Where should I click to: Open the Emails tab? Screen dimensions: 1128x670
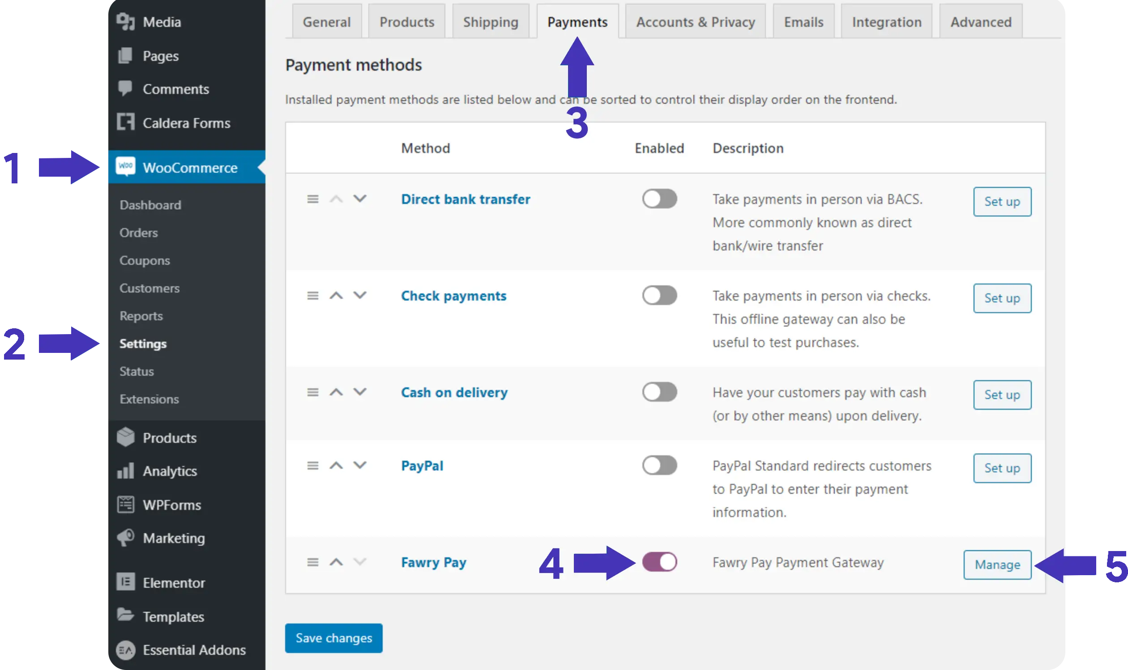803,21
